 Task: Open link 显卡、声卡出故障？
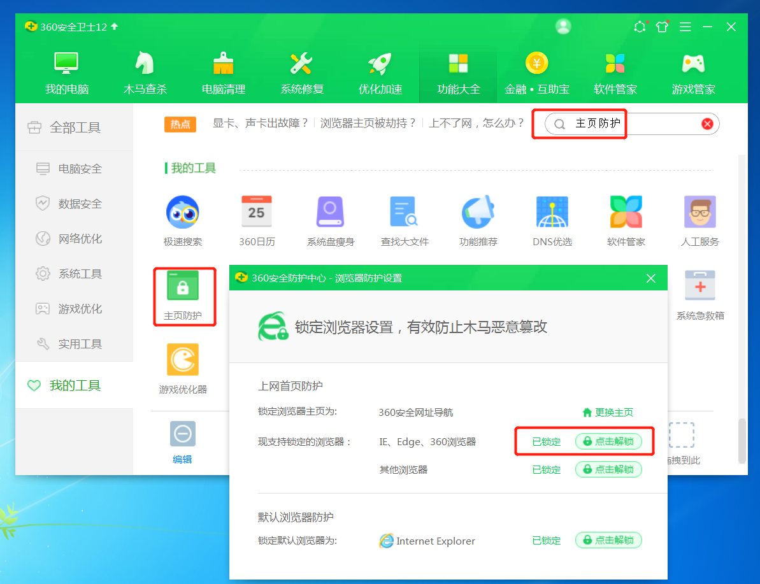(x=261, y=123)
